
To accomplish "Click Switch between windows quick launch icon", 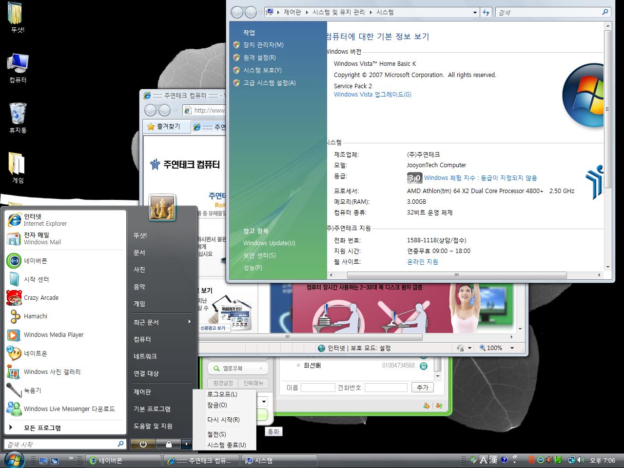I will [55, 461].
